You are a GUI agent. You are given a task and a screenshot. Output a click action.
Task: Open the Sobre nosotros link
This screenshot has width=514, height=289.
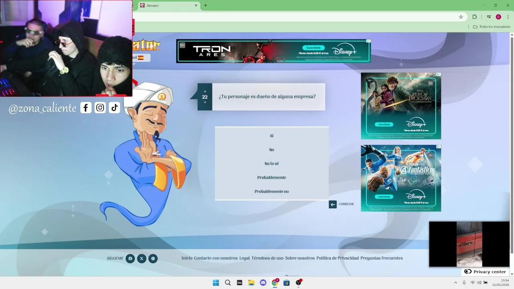click(300, 258)
